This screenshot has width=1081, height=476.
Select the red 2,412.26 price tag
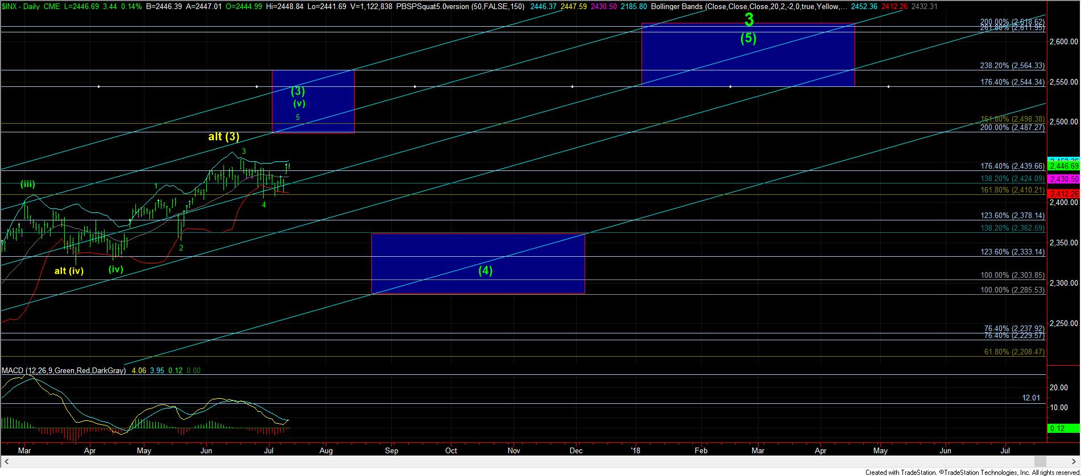click(x=1063, y=194)
